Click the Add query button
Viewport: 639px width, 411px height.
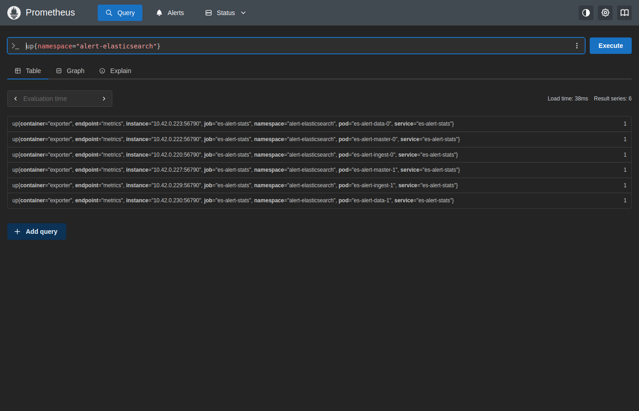(x=37, y=232)
